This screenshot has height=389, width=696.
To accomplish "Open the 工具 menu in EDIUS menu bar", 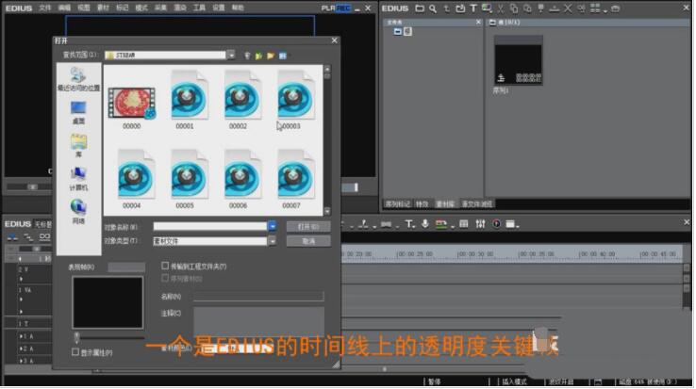I will 199,8.
